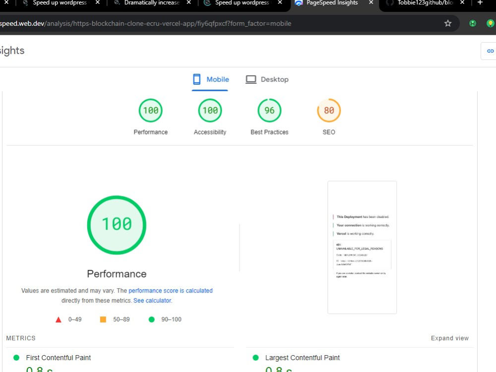Click the yellow lightbulb extension icon
Image resolution: width=496 pixels, height=372 pixels.
(x=490, y=23)
